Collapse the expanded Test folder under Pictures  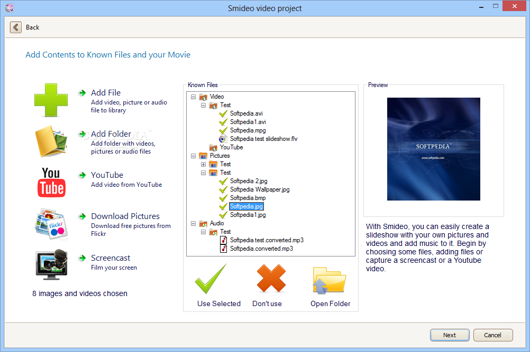tap(204, 173)
